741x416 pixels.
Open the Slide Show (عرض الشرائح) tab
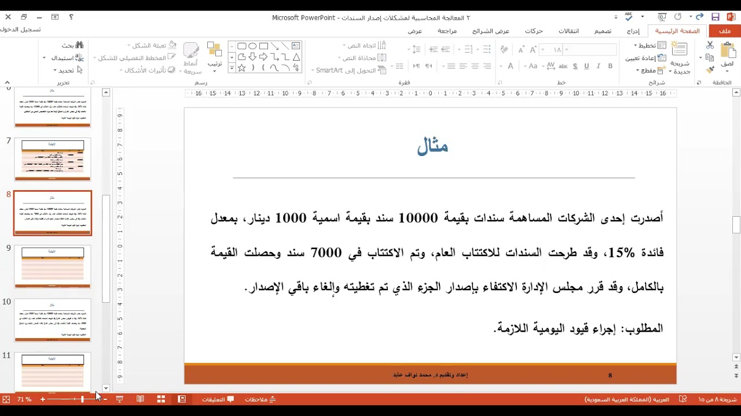491,31
